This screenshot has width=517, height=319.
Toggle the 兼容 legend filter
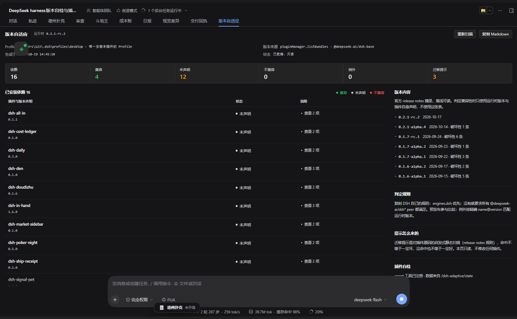point(341,93)
